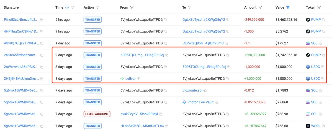Open recipient address CEPwfaQ9oh...4ijfBnVFmC

203,43
